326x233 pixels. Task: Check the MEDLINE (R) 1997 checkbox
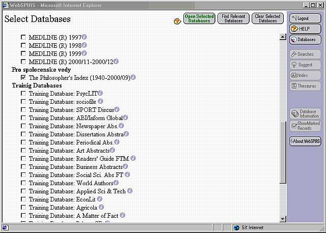tap(23, 37)
